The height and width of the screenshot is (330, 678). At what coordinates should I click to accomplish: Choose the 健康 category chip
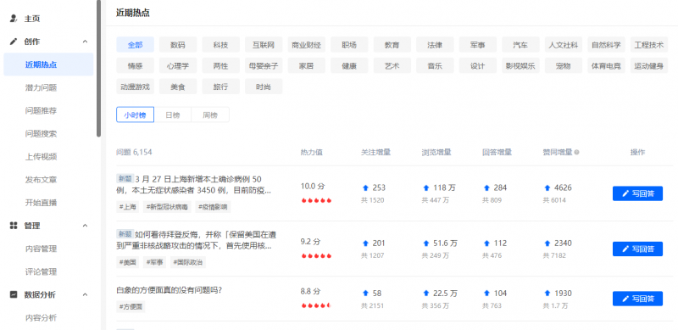pos(349,66)
